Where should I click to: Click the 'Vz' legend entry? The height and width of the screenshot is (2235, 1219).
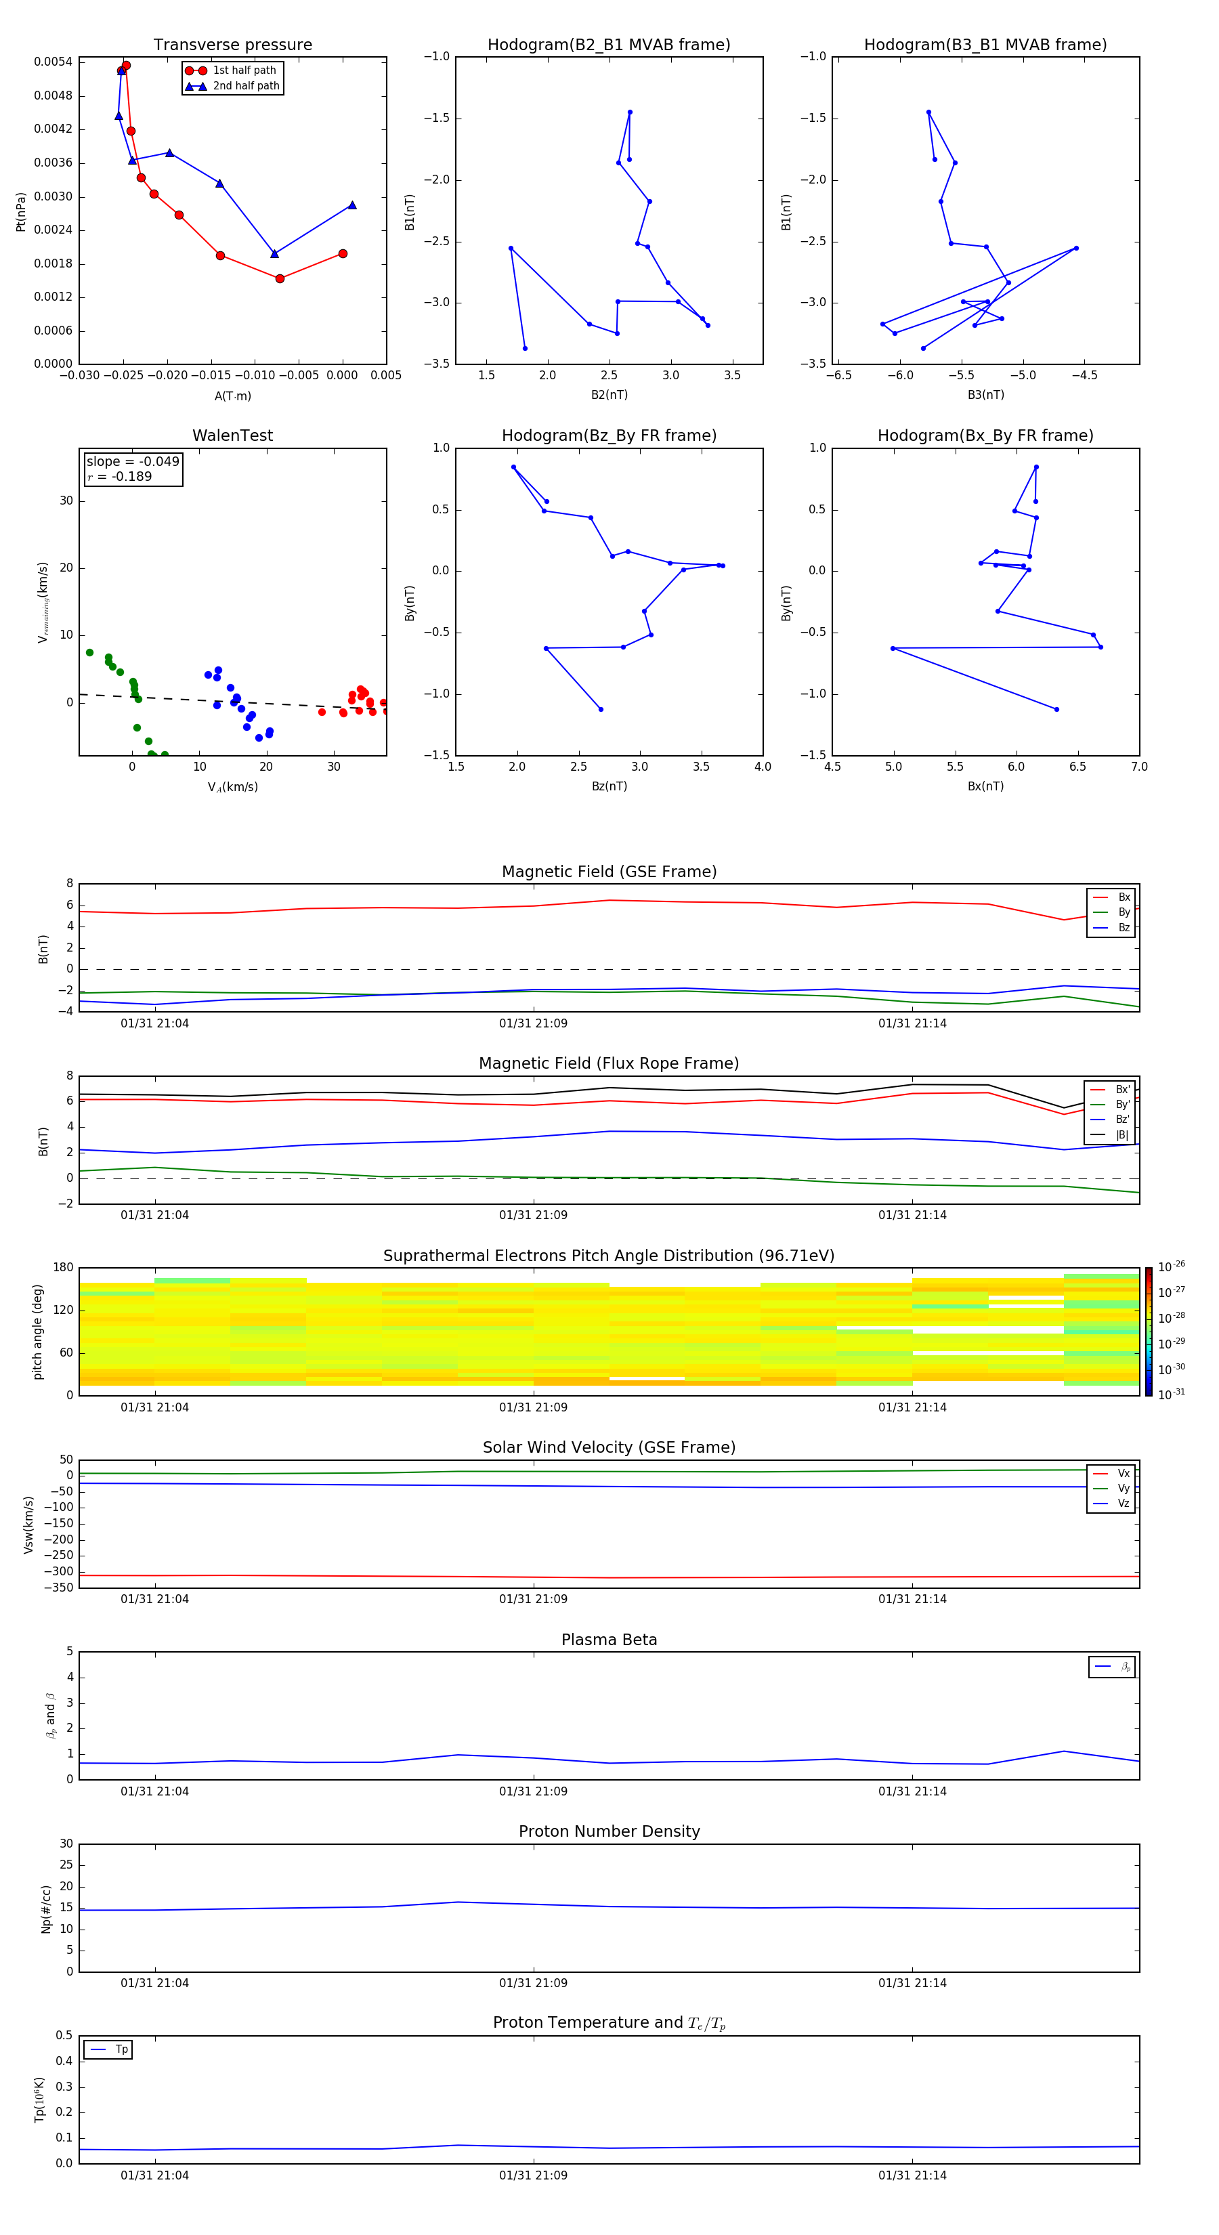click(1111, 1503)
